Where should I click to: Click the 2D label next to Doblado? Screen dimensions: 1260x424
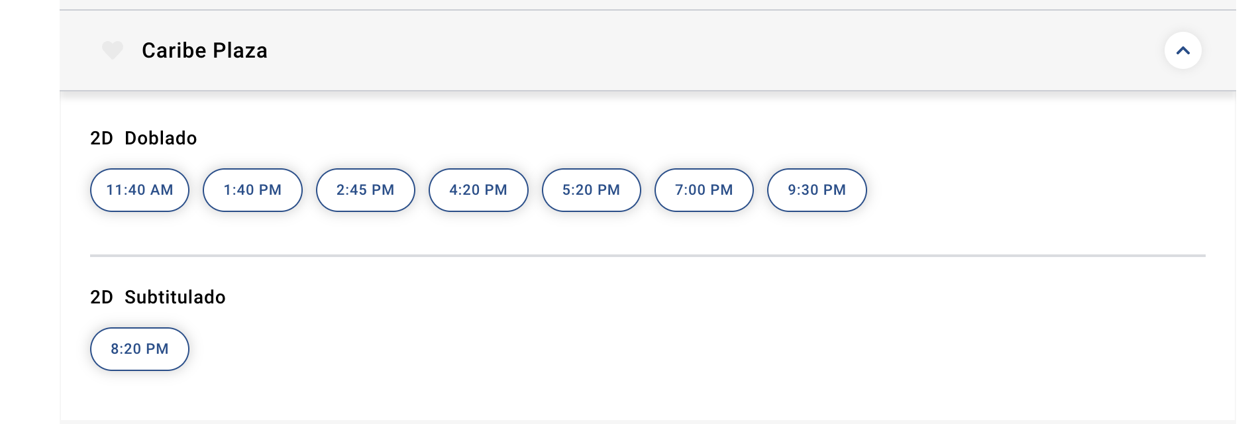101,138
